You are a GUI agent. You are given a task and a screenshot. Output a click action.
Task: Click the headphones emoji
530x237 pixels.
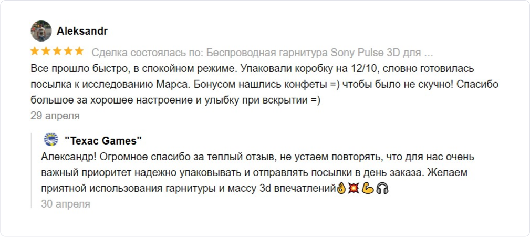(382, 188)
